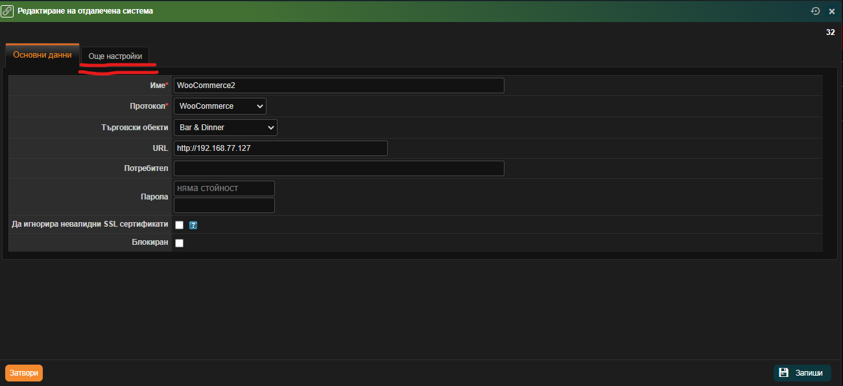Focus the Име field containing WooCommerce2

click(339, 85)
